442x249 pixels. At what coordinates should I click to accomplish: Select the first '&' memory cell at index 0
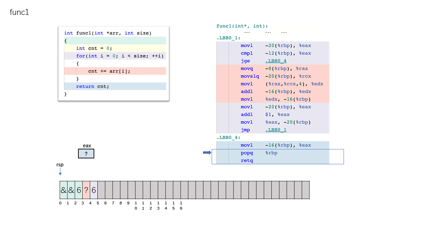63,190
